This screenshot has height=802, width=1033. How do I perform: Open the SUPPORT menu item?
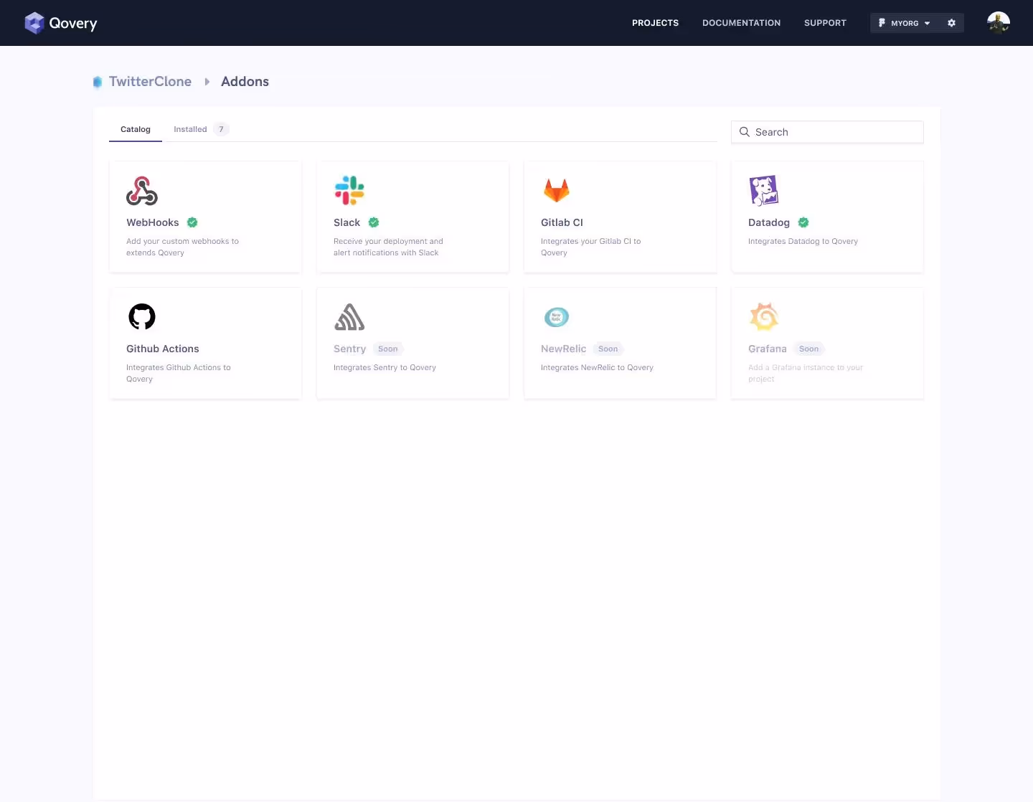[825, 23]
